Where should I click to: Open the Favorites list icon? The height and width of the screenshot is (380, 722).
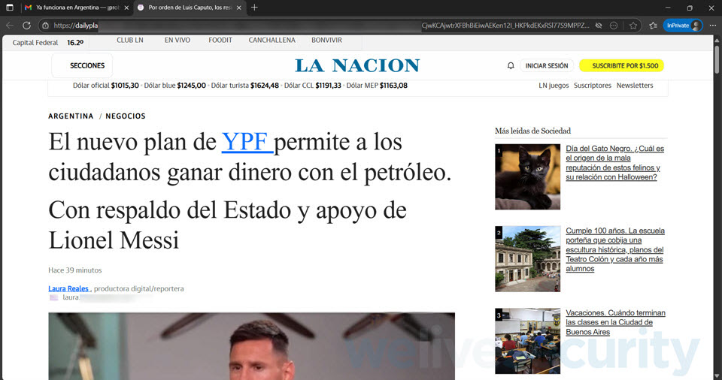click(x=653, y=26)
